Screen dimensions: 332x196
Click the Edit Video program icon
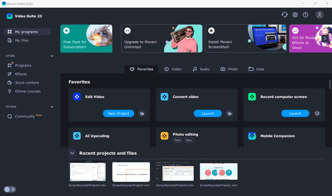(x=77, y=97)
